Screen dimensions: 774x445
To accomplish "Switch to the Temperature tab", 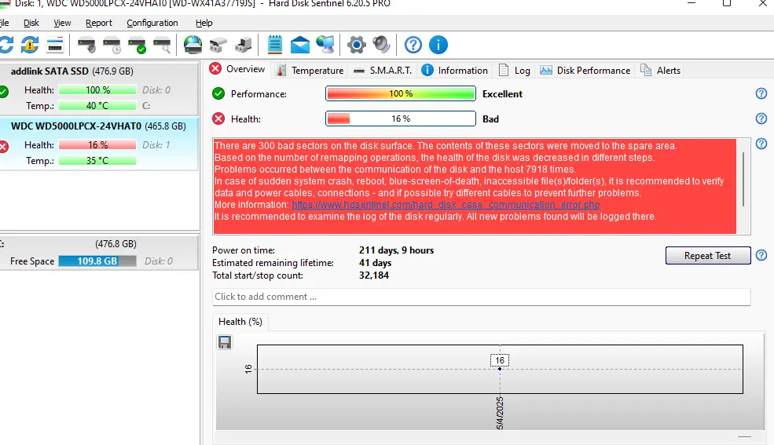I will 310,71.
